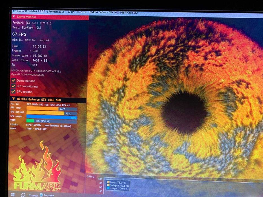
Task: Click the Resolution '1604 x 881' value
Action: 40,61
